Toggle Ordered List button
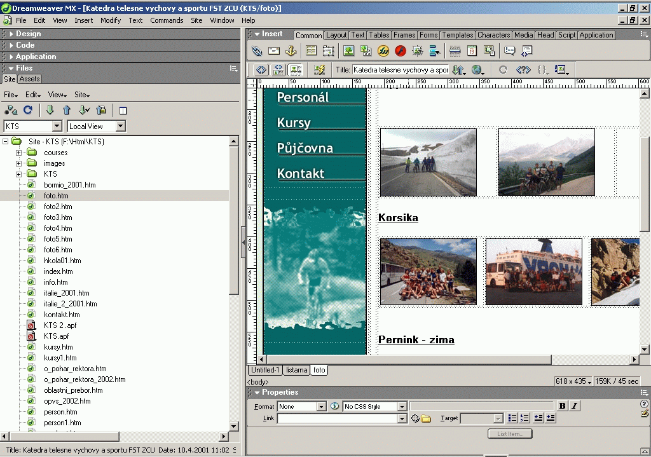This screenshot has height=457, width=651. 524,418
